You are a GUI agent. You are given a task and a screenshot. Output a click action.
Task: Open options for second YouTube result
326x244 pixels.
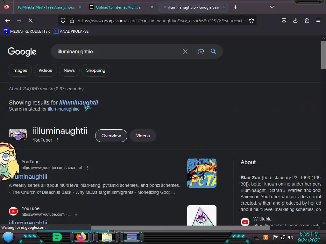(x=76, y=214)
